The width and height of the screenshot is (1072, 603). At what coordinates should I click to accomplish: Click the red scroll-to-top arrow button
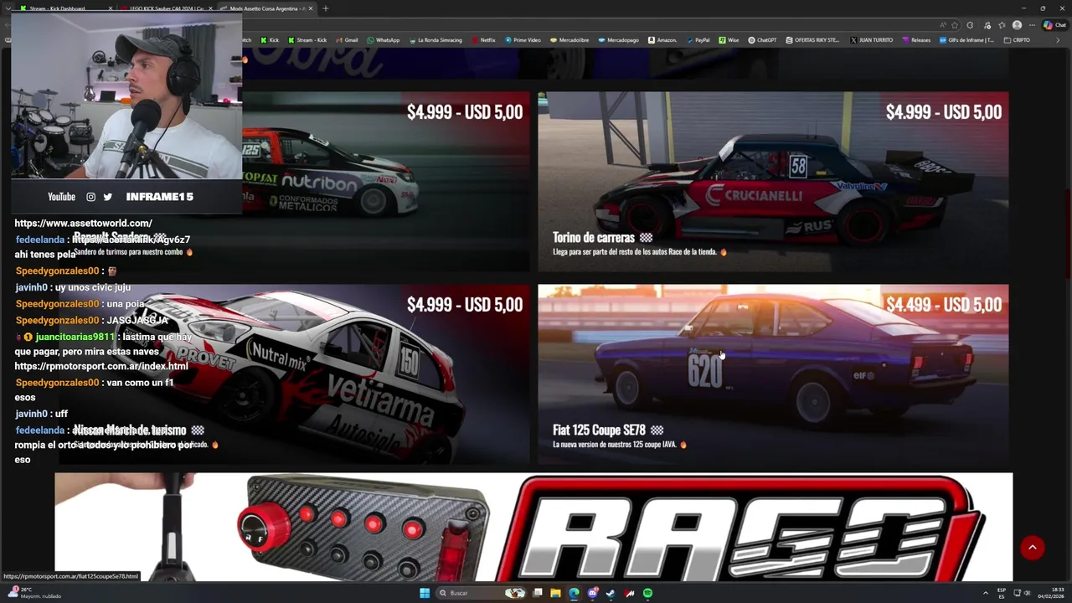click(1032, 548)
